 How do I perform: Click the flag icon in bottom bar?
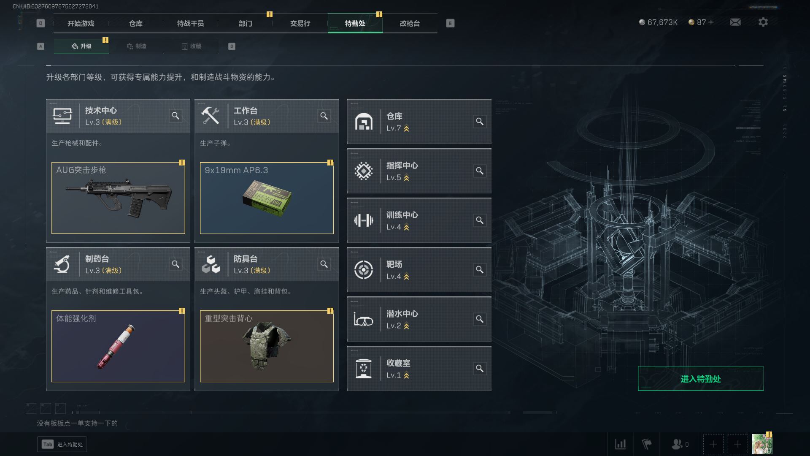pos(646,444)
